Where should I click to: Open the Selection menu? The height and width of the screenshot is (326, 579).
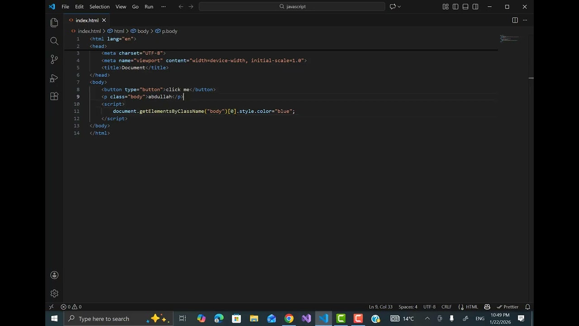[100, 7]
